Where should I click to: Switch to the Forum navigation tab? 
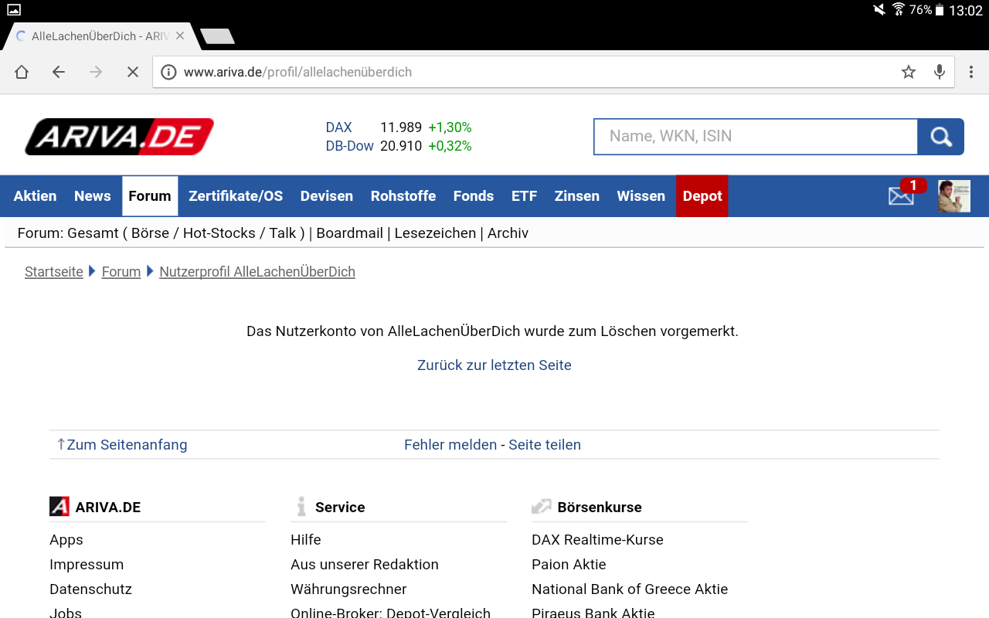(x=149, y=195)
